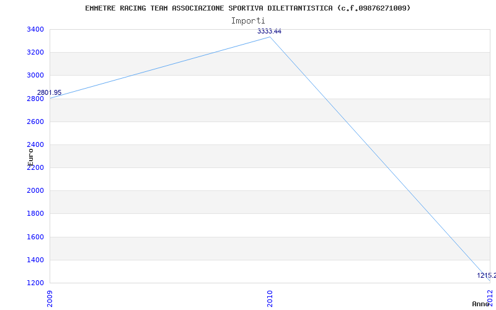496x310 pixels.
Task: Click the 3333.44 data point label
Action: click(269, 32)
